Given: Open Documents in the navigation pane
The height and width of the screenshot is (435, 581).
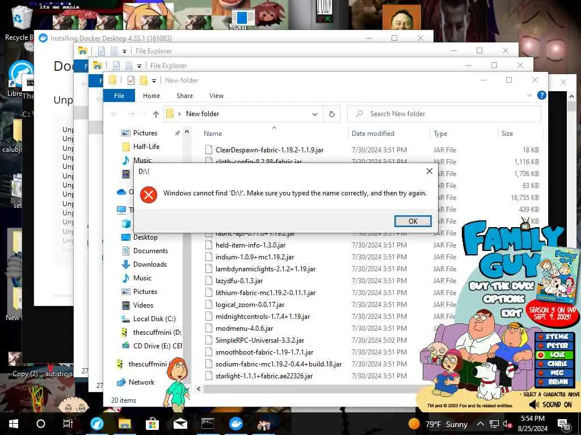Looking at the screenshot, I should [150, 251].
